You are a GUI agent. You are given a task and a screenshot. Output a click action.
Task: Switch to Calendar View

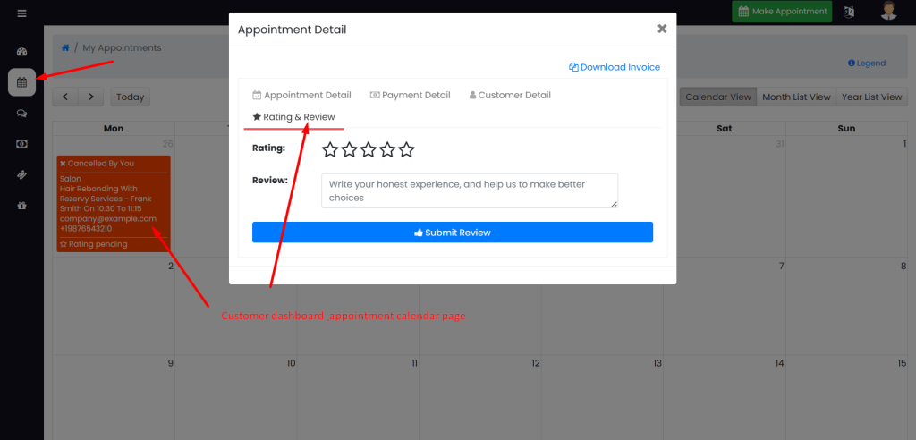(718, 97)
